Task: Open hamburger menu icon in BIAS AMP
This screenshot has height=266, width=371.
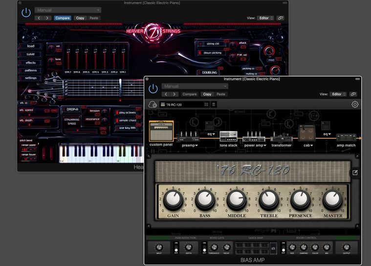Action: pyautogui.click(x=214, y=104)
